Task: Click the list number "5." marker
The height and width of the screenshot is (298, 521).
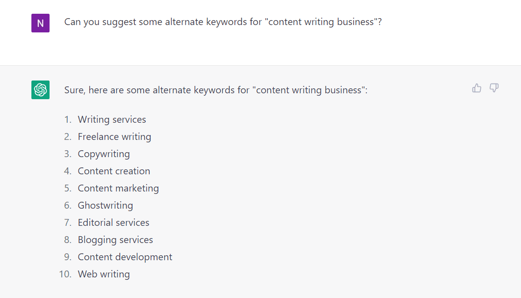Action: [x=68, y=189]
